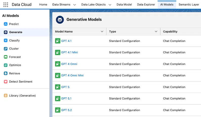Image resolution: width=201 pixels, height=117 pixels.
Task: Switch to the Data Model tab
Action: (x=124, y=5)
